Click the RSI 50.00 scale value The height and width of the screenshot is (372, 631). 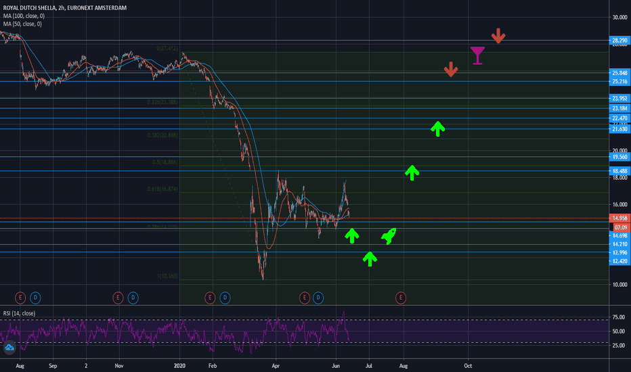click(x=619, y=331)
